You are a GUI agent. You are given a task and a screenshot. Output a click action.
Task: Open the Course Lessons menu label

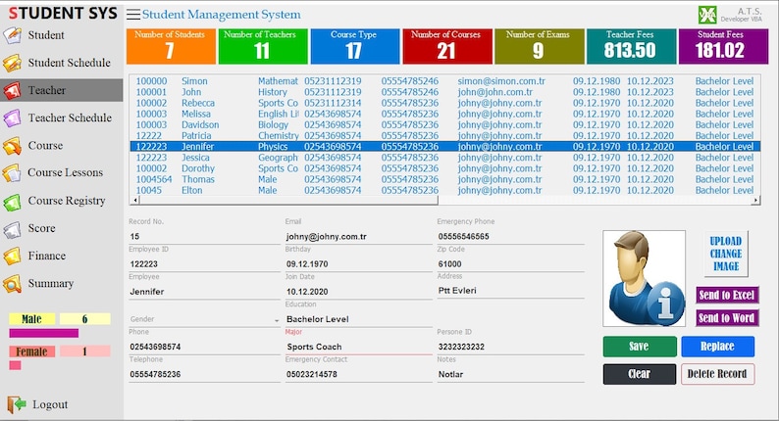click(x=65, y=172)
